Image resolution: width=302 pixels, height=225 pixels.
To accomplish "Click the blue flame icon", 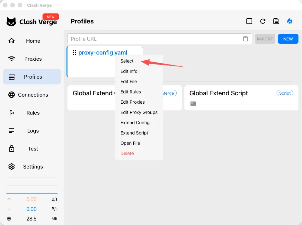I will pyautogui.click(x=290, y=21).
